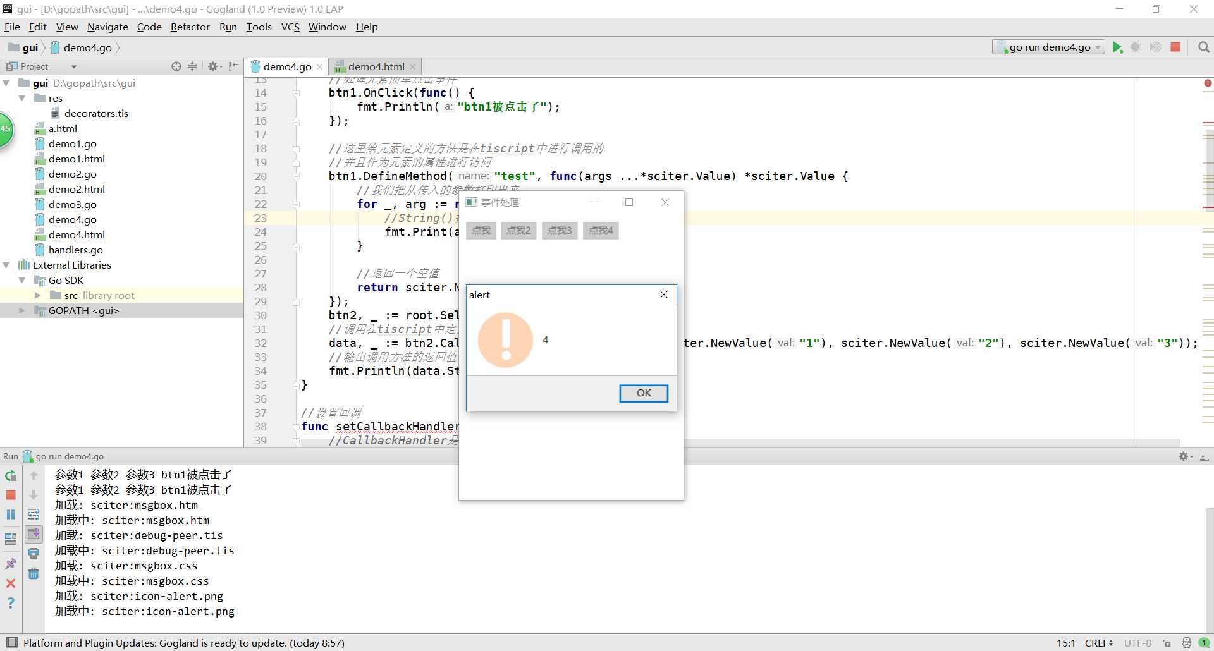Fold the code block at line 20

click(296, 176)
